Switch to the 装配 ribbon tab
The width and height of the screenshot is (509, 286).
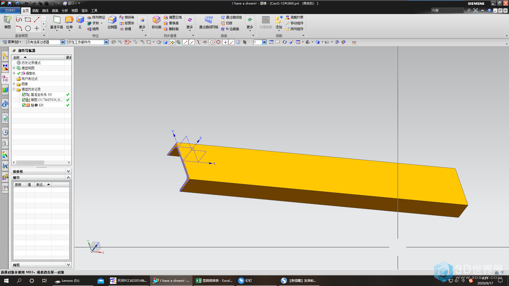pos(35,11)
